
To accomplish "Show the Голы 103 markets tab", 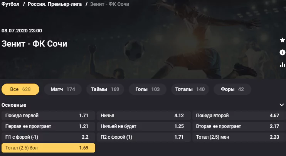I will pos(148,89).
